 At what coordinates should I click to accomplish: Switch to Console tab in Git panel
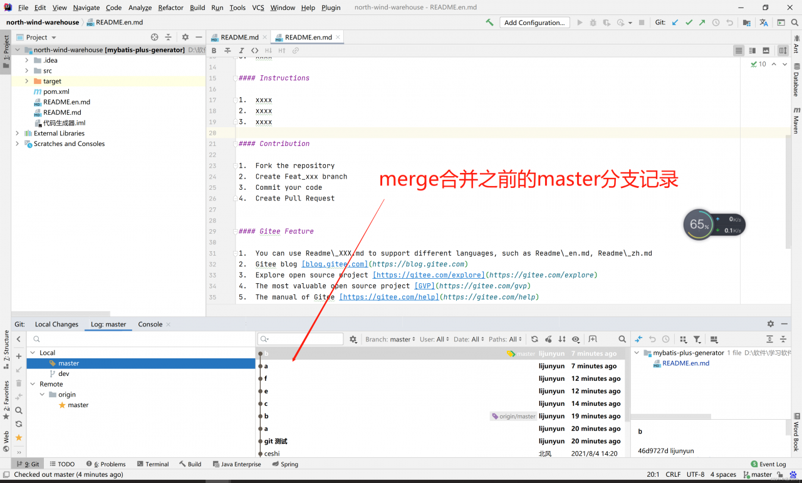click(x=150, y=324)
